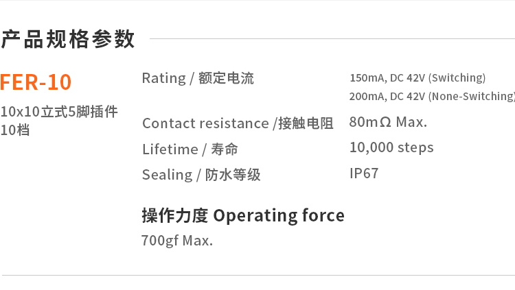Select the orange FER-10 model title
This screenshot has width=515, height=290.
click(36, 82)
